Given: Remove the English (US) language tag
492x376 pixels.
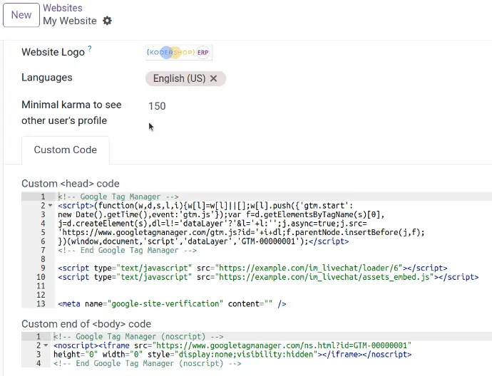Looking at the screenshot, I should point(214,78).
